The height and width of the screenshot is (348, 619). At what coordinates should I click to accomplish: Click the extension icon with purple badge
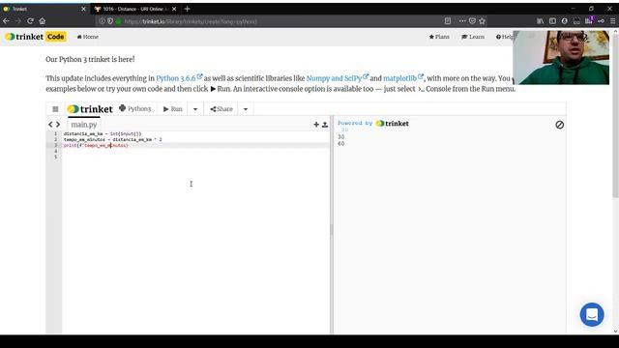[x=589, y=20]
